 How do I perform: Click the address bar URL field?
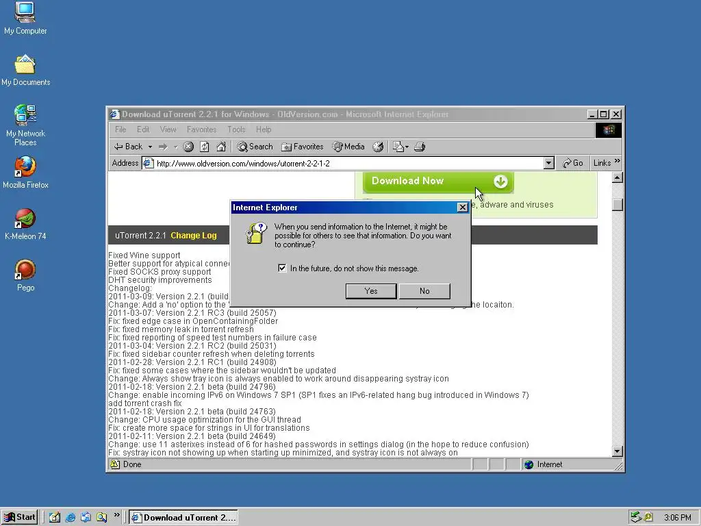click(348, 163)
